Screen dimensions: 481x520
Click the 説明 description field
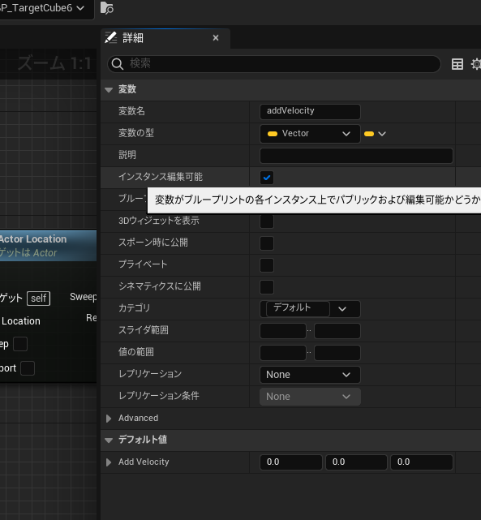[356, 156]
